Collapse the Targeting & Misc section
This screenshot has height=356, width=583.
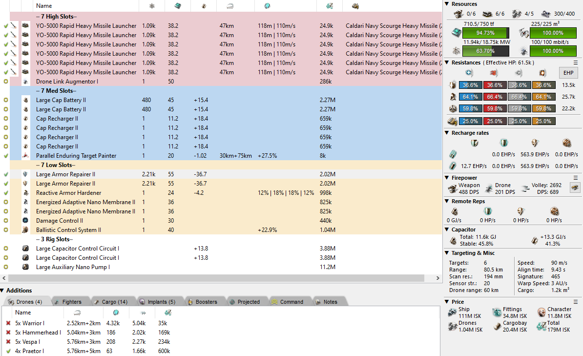click(x=447, y=253)
